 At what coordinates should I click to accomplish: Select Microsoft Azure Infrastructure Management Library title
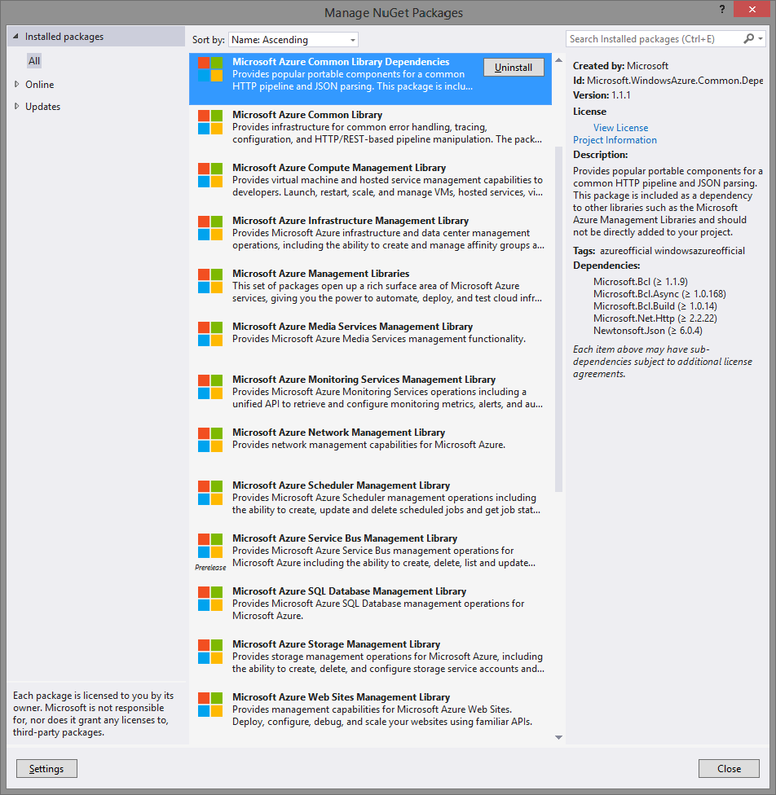pyautogui.click(x=351, y=221)
